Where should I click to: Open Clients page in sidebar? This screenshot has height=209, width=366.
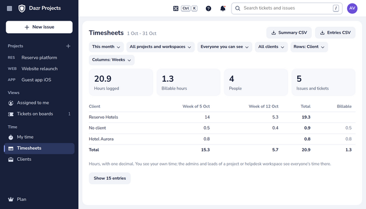pos(39,159)
